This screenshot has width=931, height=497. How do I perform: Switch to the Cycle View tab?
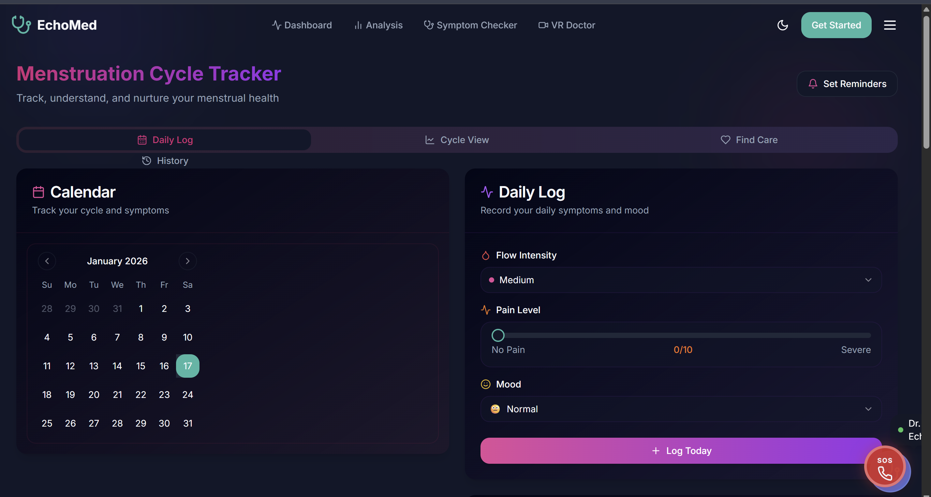click(457, 140)
